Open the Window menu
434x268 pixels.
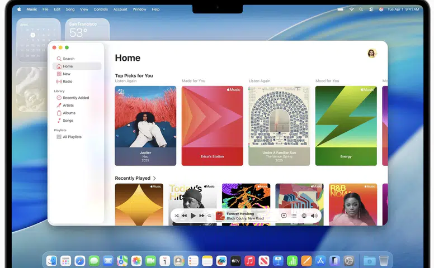[139, 9]
